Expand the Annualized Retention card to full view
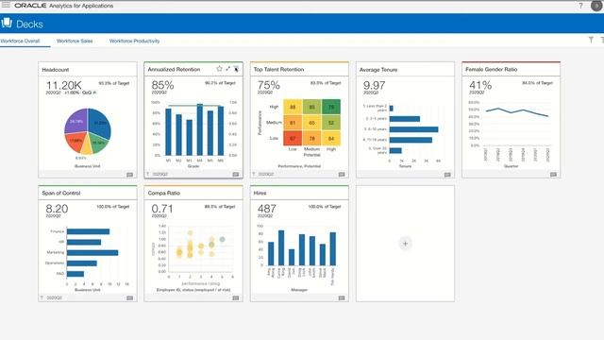 coord(228,69)
